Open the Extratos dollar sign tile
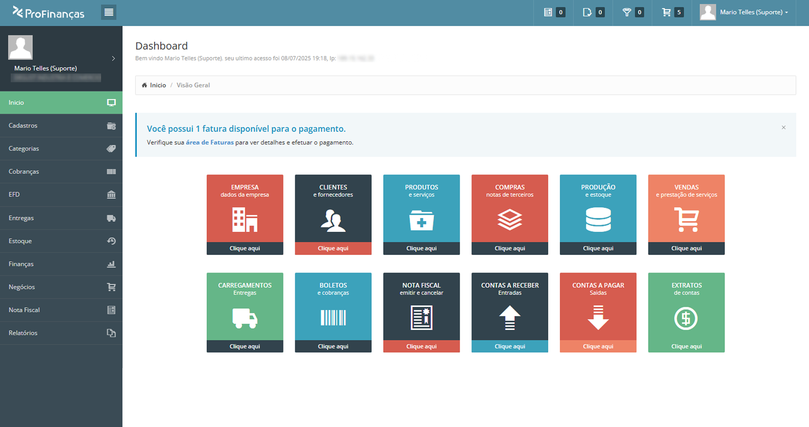Viewport: 809px width, 427px height. (x=686, y=317)
